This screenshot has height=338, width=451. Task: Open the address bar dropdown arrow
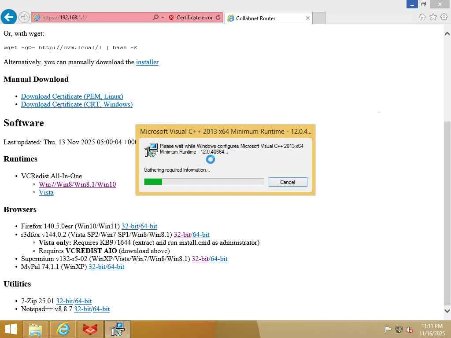[163, 18]
